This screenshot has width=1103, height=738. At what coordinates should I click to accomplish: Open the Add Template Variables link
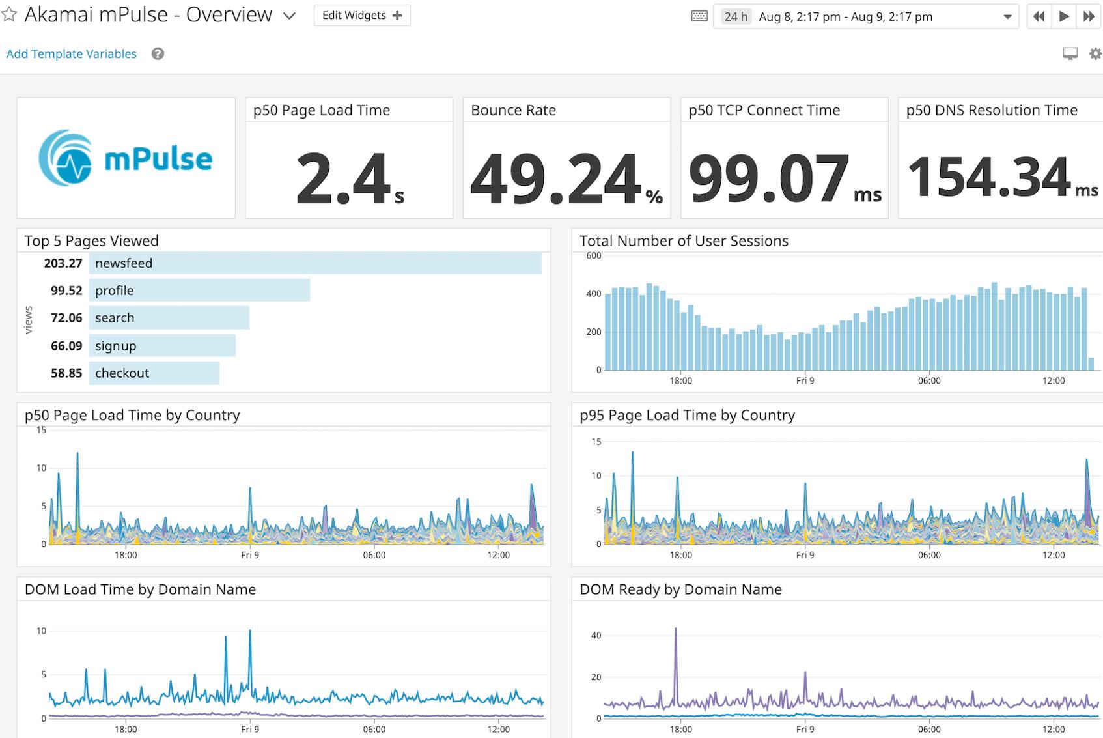[x=71, y=53]
